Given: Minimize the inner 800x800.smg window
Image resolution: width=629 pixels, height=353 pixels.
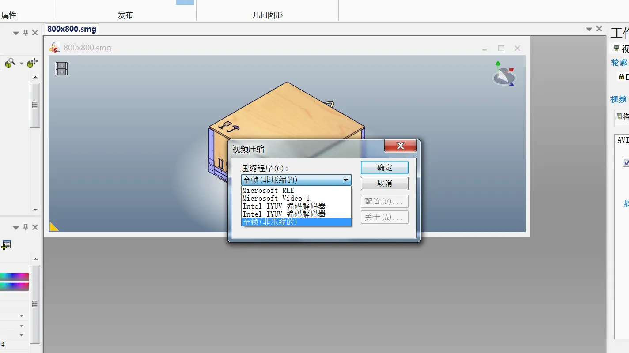Looking at the screenshot, I should pos(485,49).
